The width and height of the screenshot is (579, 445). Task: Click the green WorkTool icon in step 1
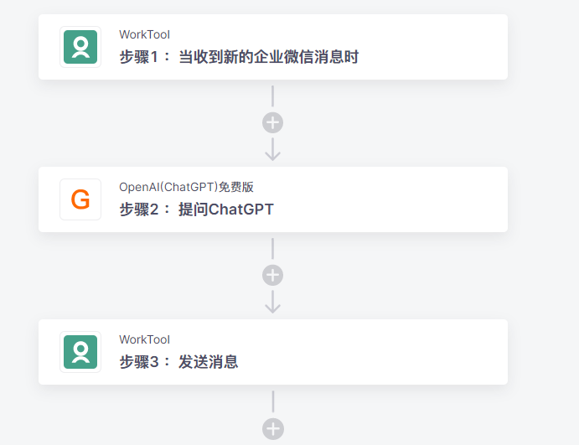click(x=80, y=47)
